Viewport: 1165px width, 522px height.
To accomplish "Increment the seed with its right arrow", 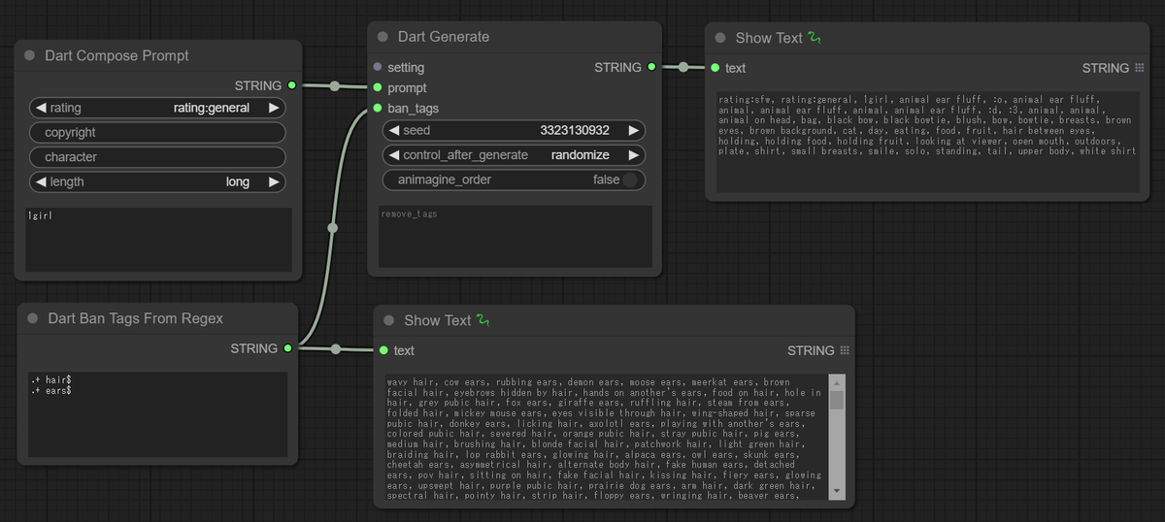I will click(x=633, y=130).
